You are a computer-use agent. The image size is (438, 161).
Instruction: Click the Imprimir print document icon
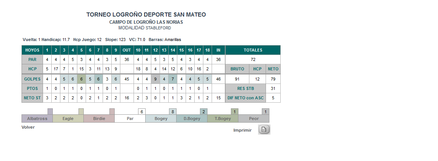click(264, 129)
